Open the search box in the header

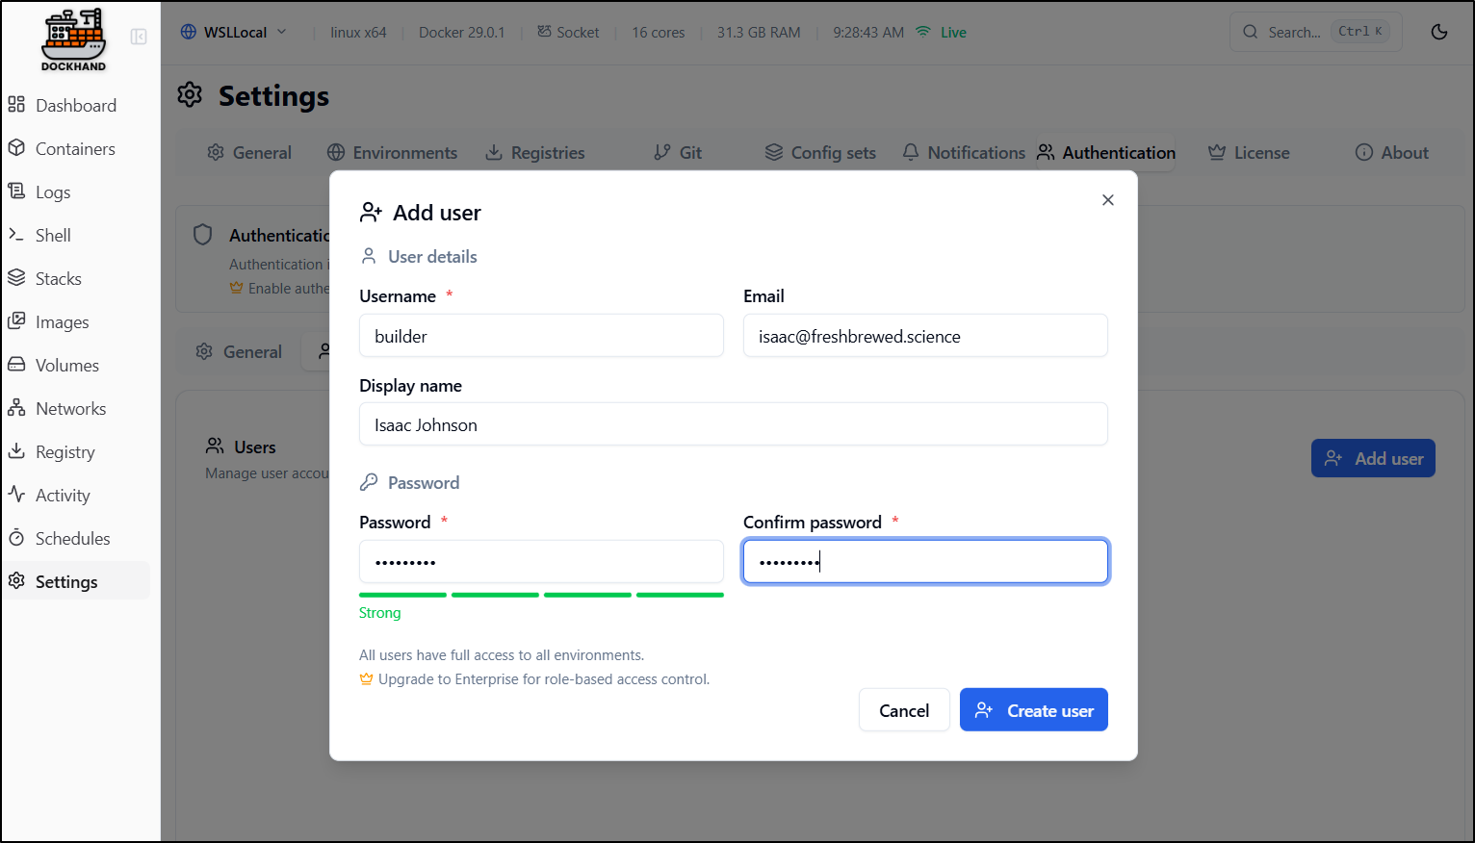(1315, 32)
